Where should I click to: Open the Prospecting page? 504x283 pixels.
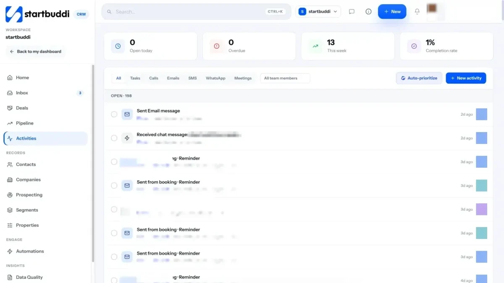tap(45, 195)
